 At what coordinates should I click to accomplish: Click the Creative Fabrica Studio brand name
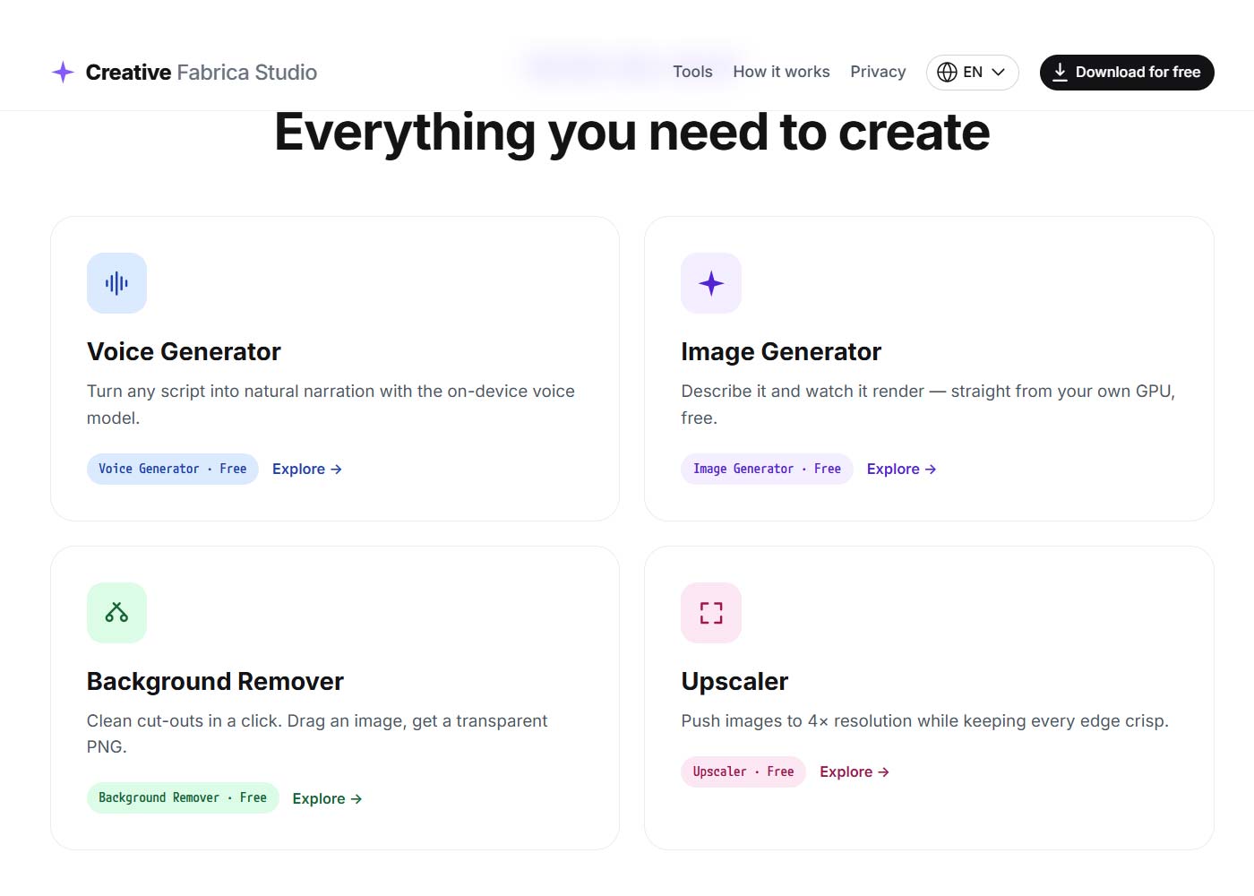tap(202, 73)
